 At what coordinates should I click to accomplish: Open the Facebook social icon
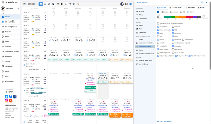[15, 97]
